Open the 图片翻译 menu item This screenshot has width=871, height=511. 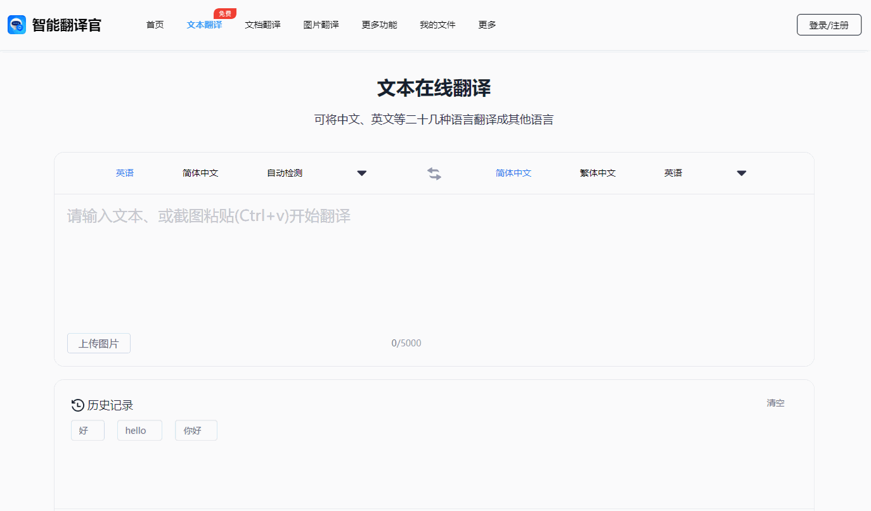pos(321,25)
